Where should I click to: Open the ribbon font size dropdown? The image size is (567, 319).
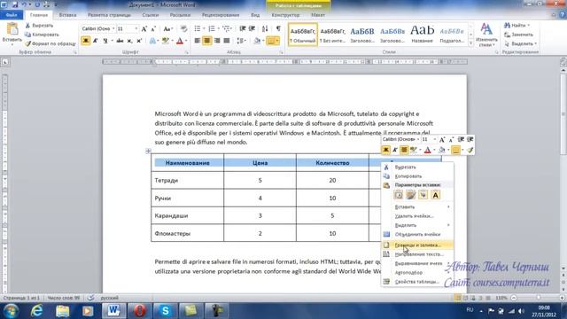136,29
